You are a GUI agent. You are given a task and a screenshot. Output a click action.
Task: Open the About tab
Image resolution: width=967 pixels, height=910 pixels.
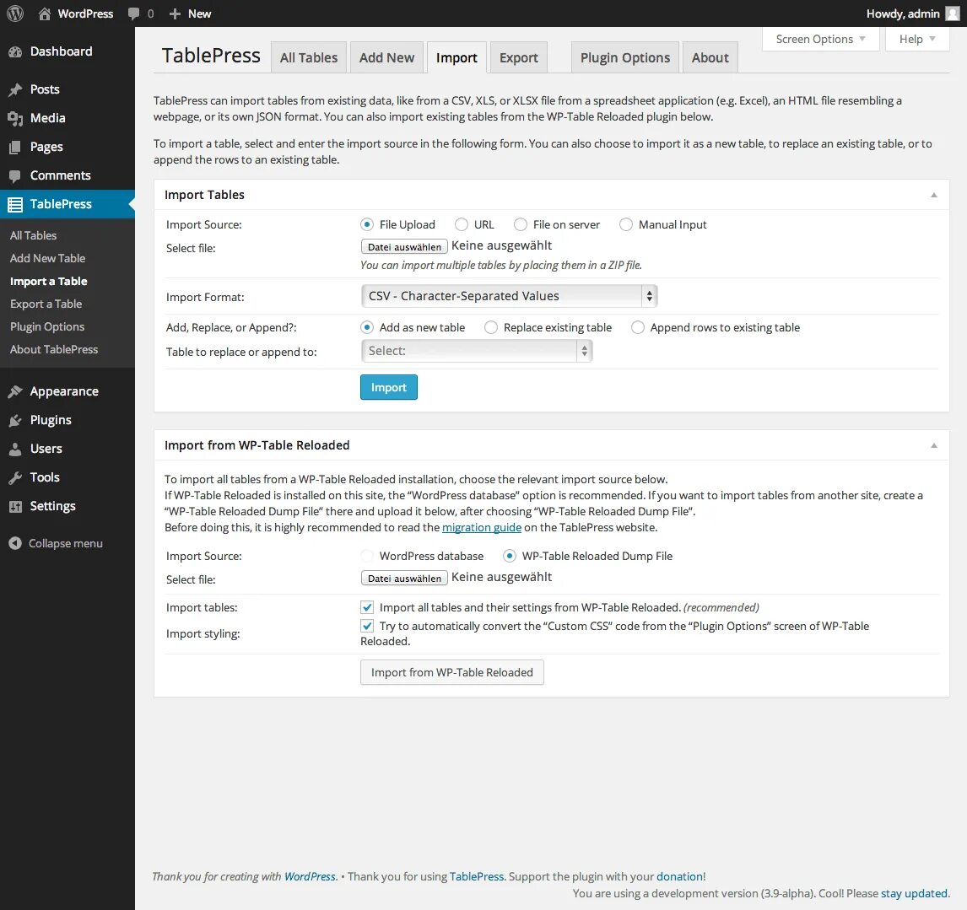coord(710,57)
